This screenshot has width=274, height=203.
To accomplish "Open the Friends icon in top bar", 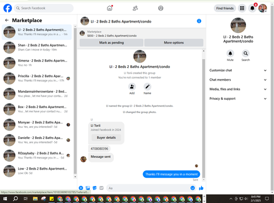I will pos(135,8).
